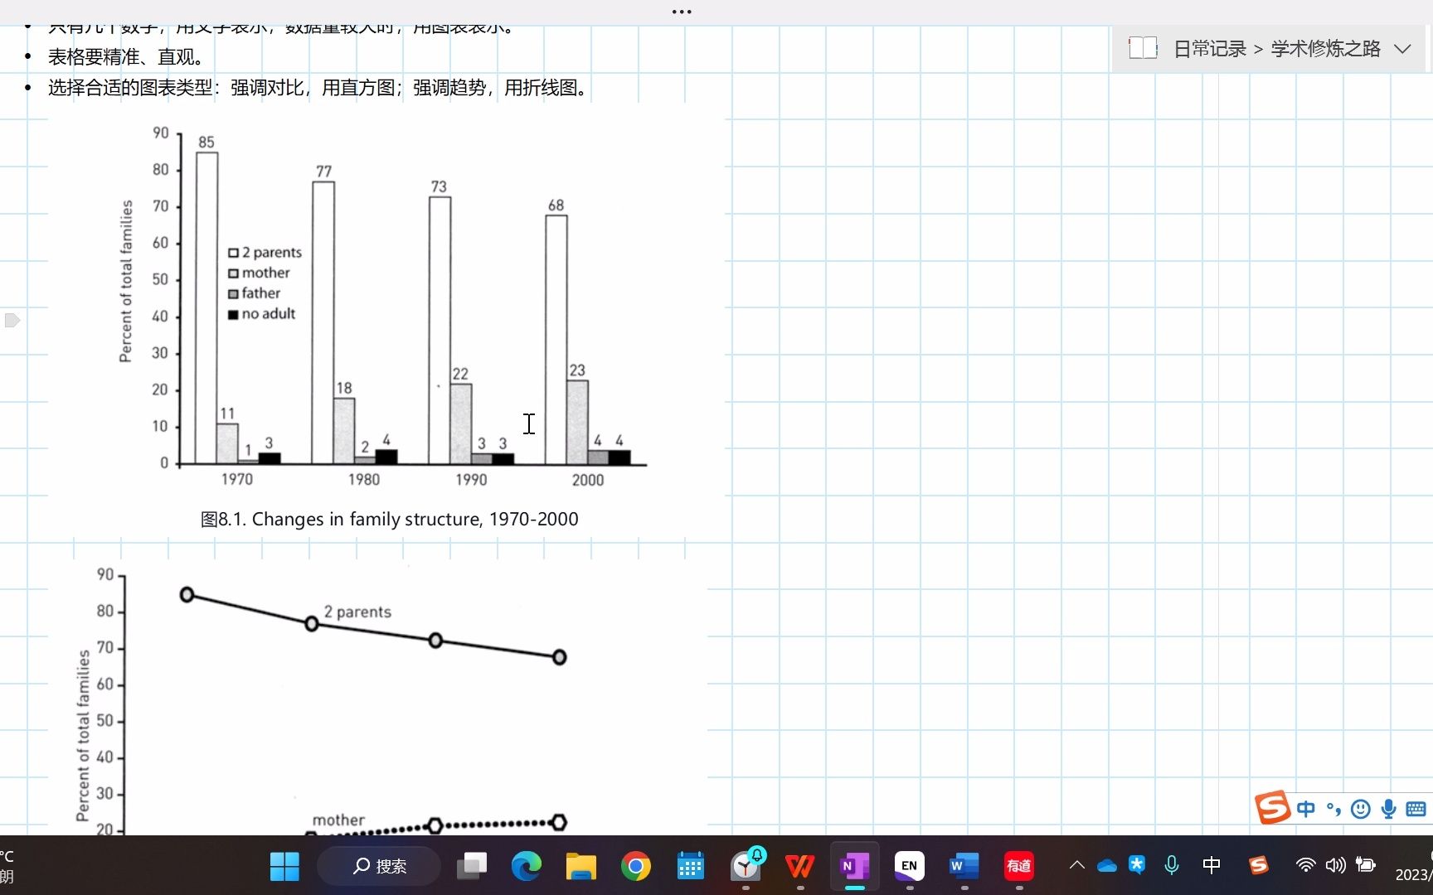The height and width of the screenshot is (895, 1433).
Task: Click the microphone tray icon
Action: [x=1172, y=865]
